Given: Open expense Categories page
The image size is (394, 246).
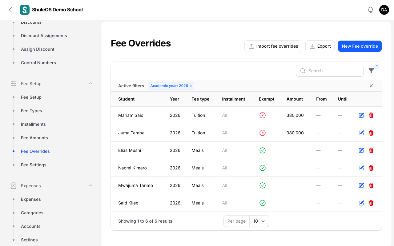Looking at the screenshot, I should pyautogui.click(x=32, y=213).
